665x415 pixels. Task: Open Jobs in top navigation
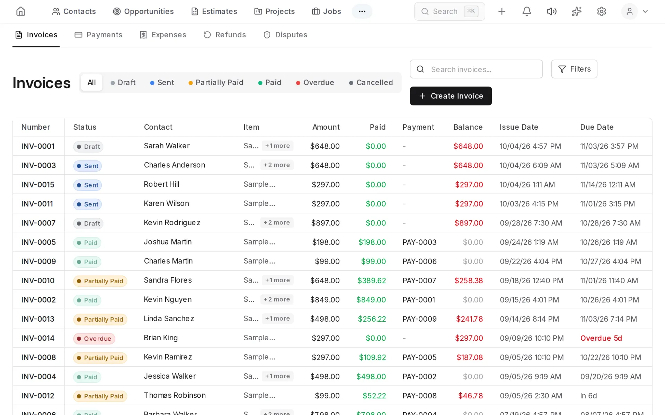pos(326,11)
